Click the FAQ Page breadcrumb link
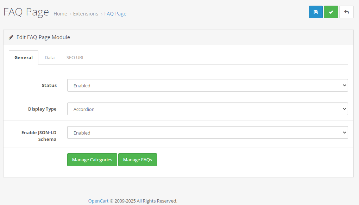The height and width of the screenshot is (205, 359). click(115, 14)
